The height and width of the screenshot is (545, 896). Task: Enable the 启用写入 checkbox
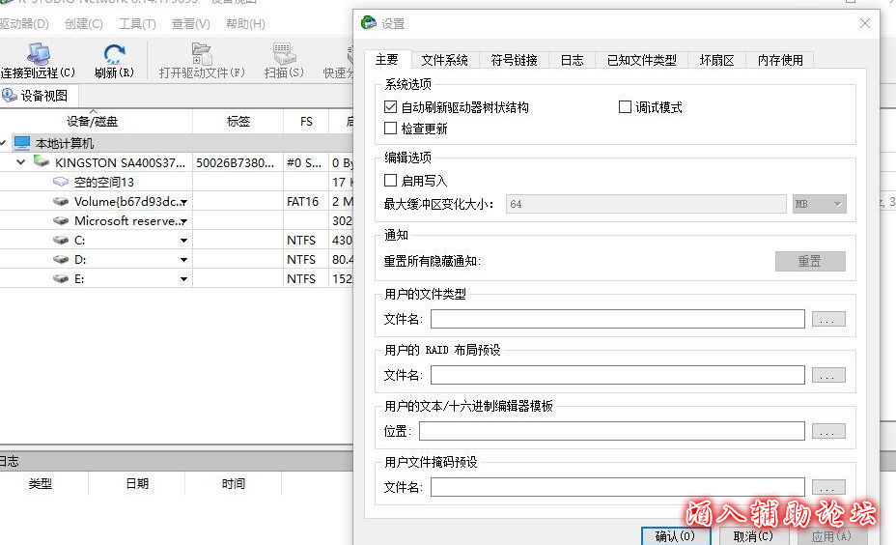(391, 181)
